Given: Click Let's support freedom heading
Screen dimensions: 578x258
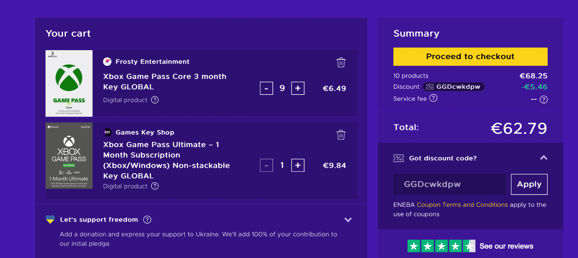Looking at the screenshot, I should coord(99,219).
